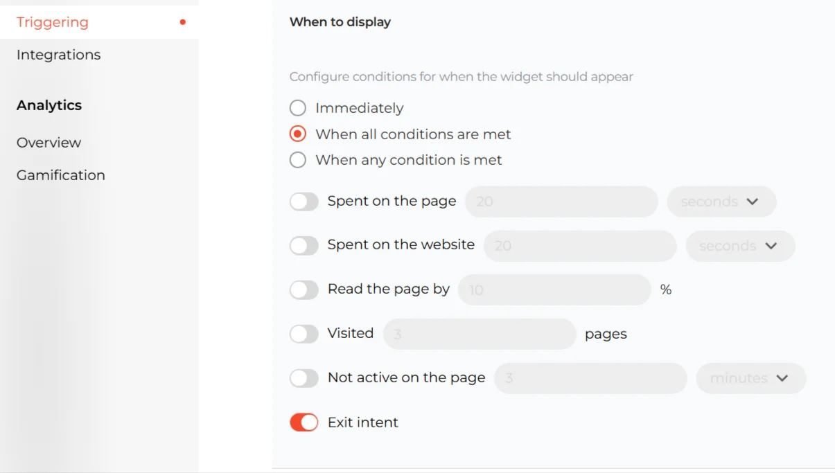Open the Gamification analytics page
This screenshot has width=835, height=473.
[61, 175]
